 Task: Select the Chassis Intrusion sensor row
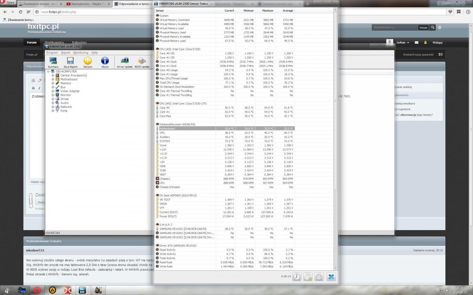(x=225, y=187)
